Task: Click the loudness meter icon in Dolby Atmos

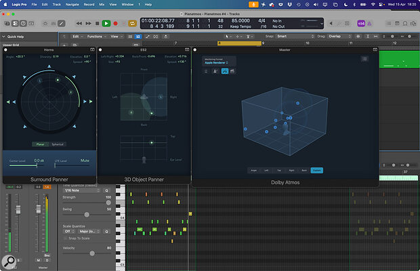Action: click(232, 71)
